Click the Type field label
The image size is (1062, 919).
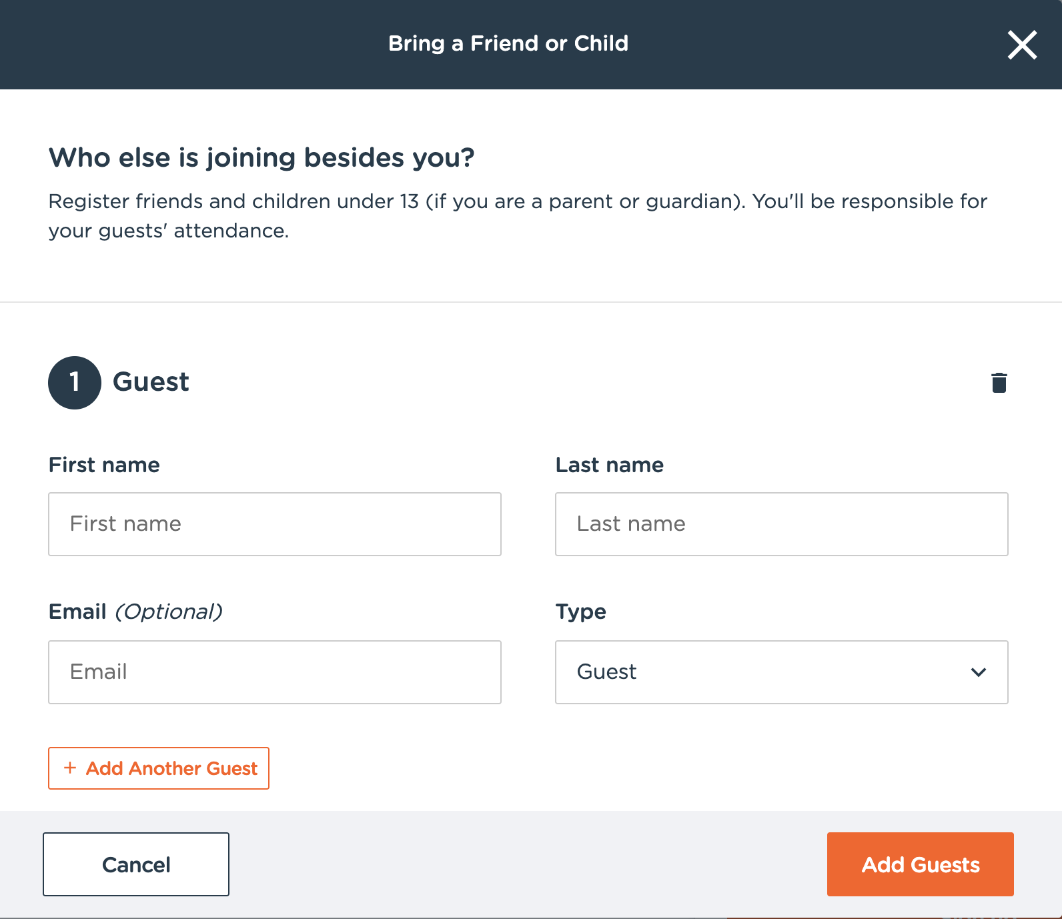pyautogui.click(x=580, y=612)
